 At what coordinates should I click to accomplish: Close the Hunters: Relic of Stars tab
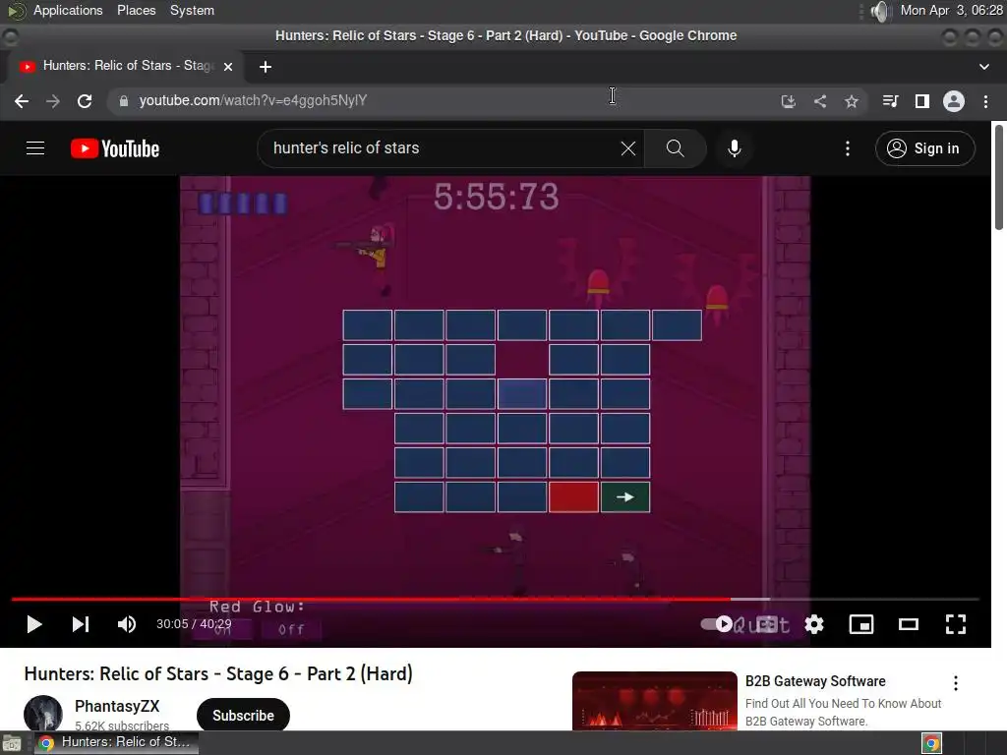pyautogui.click(x=228, y=66)
